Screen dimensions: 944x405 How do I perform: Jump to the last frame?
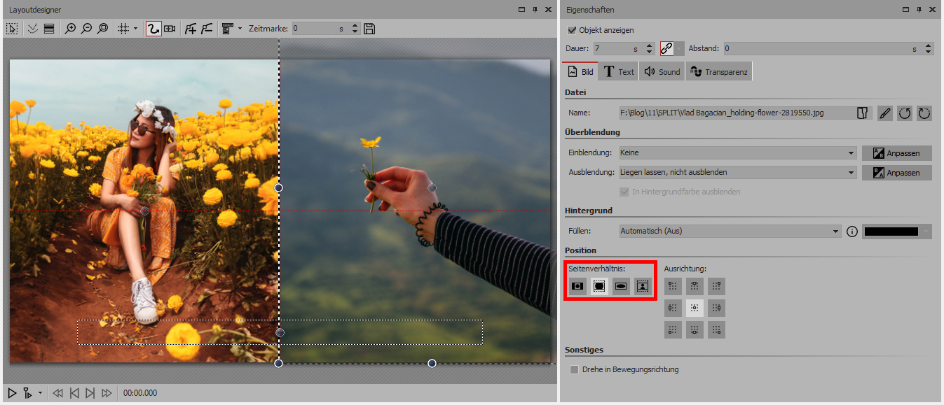coord(107,393)
